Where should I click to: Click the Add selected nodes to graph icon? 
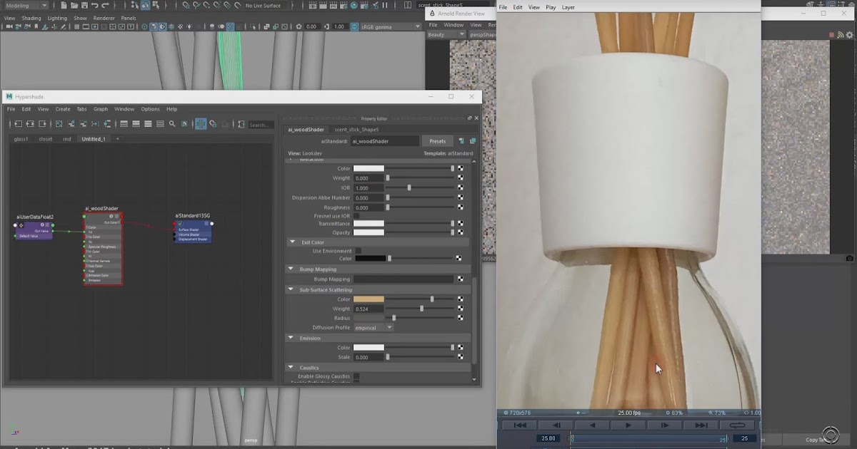(73, 124)
